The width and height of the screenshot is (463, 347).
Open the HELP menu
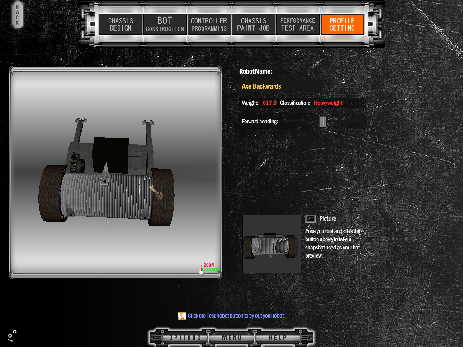click(278, 338)
